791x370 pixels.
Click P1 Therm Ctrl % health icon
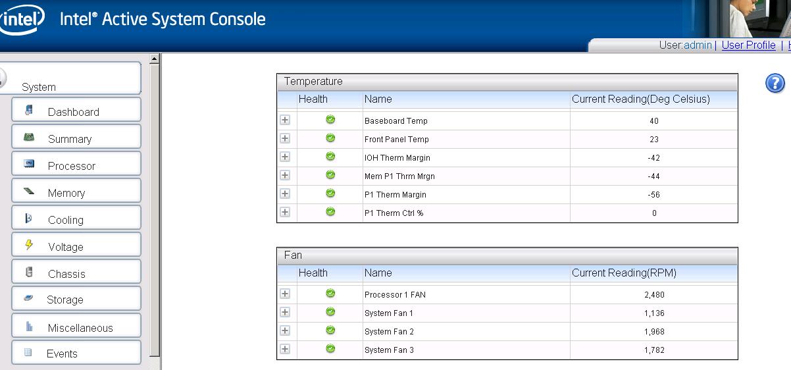point(330,212)
